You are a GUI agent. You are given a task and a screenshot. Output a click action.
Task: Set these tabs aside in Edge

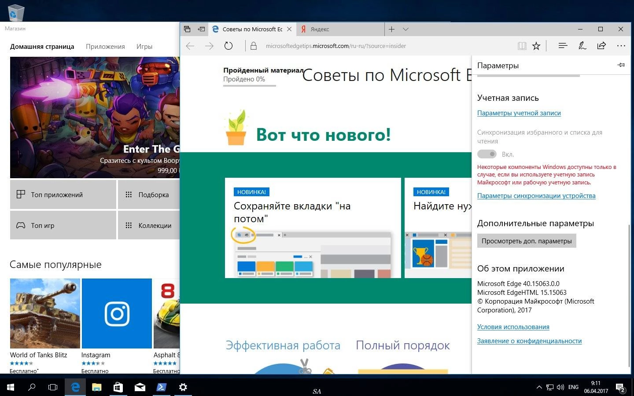point(201,29)
